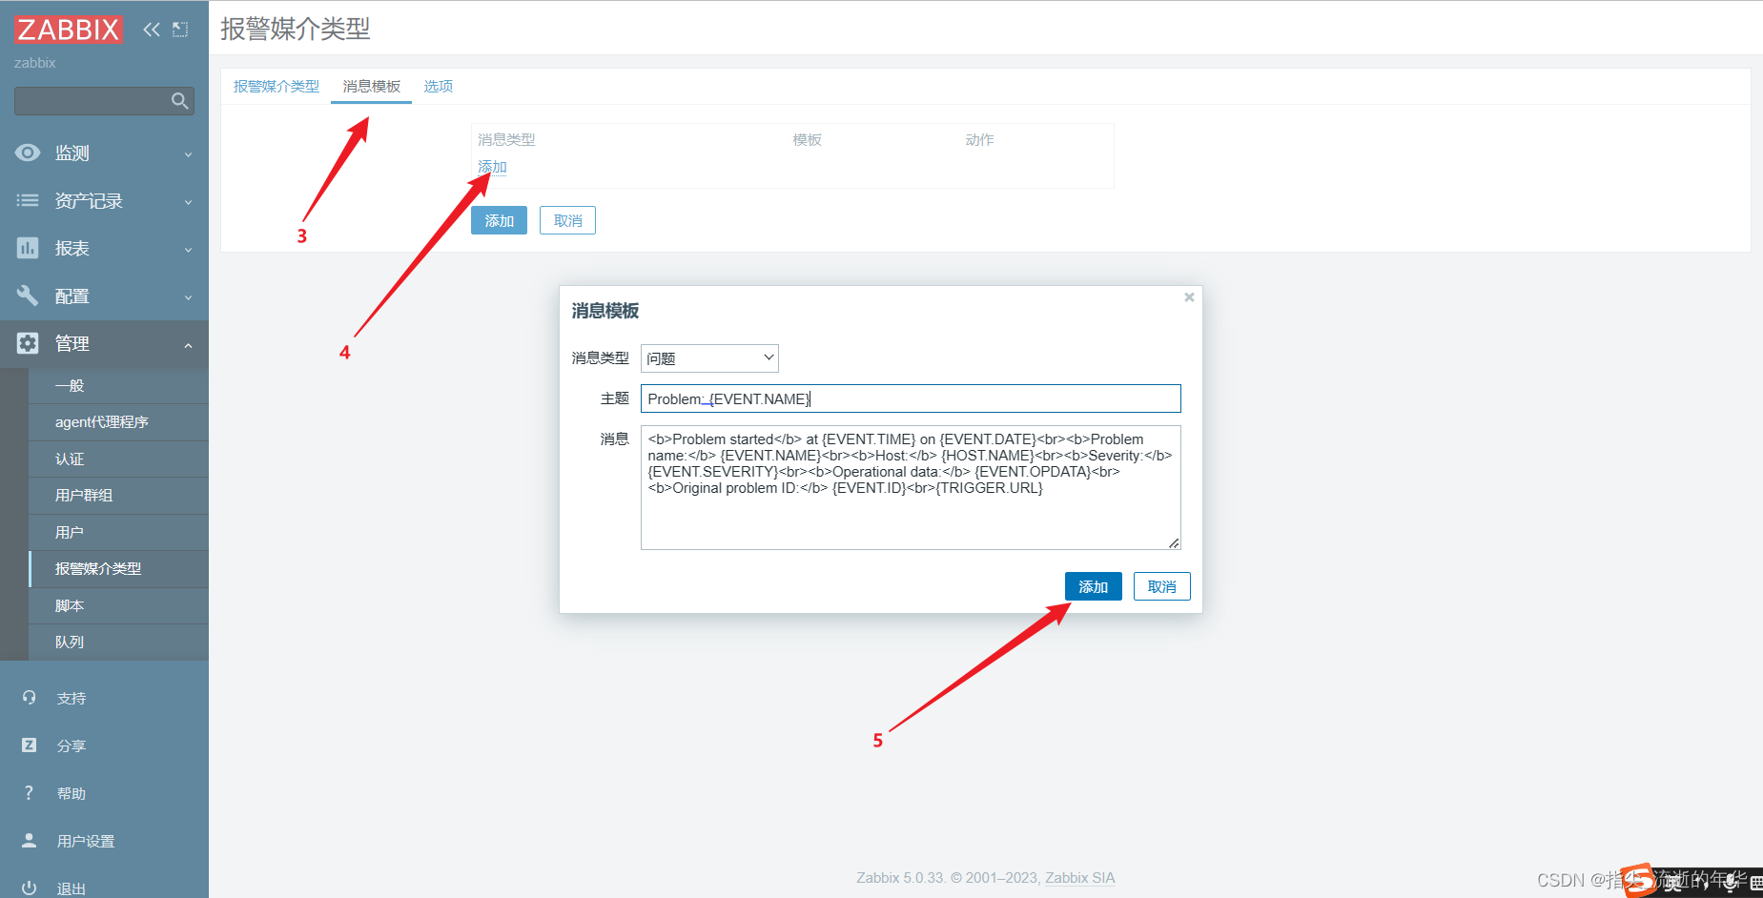Image resolution: width=1763 pixels, height=898 pixels.
Task: Toggle sidebar auto-hide icon
Action: 180,30
